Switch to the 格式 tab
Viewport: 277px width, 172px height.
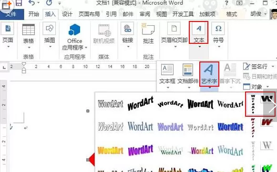(x=232, y=14)
